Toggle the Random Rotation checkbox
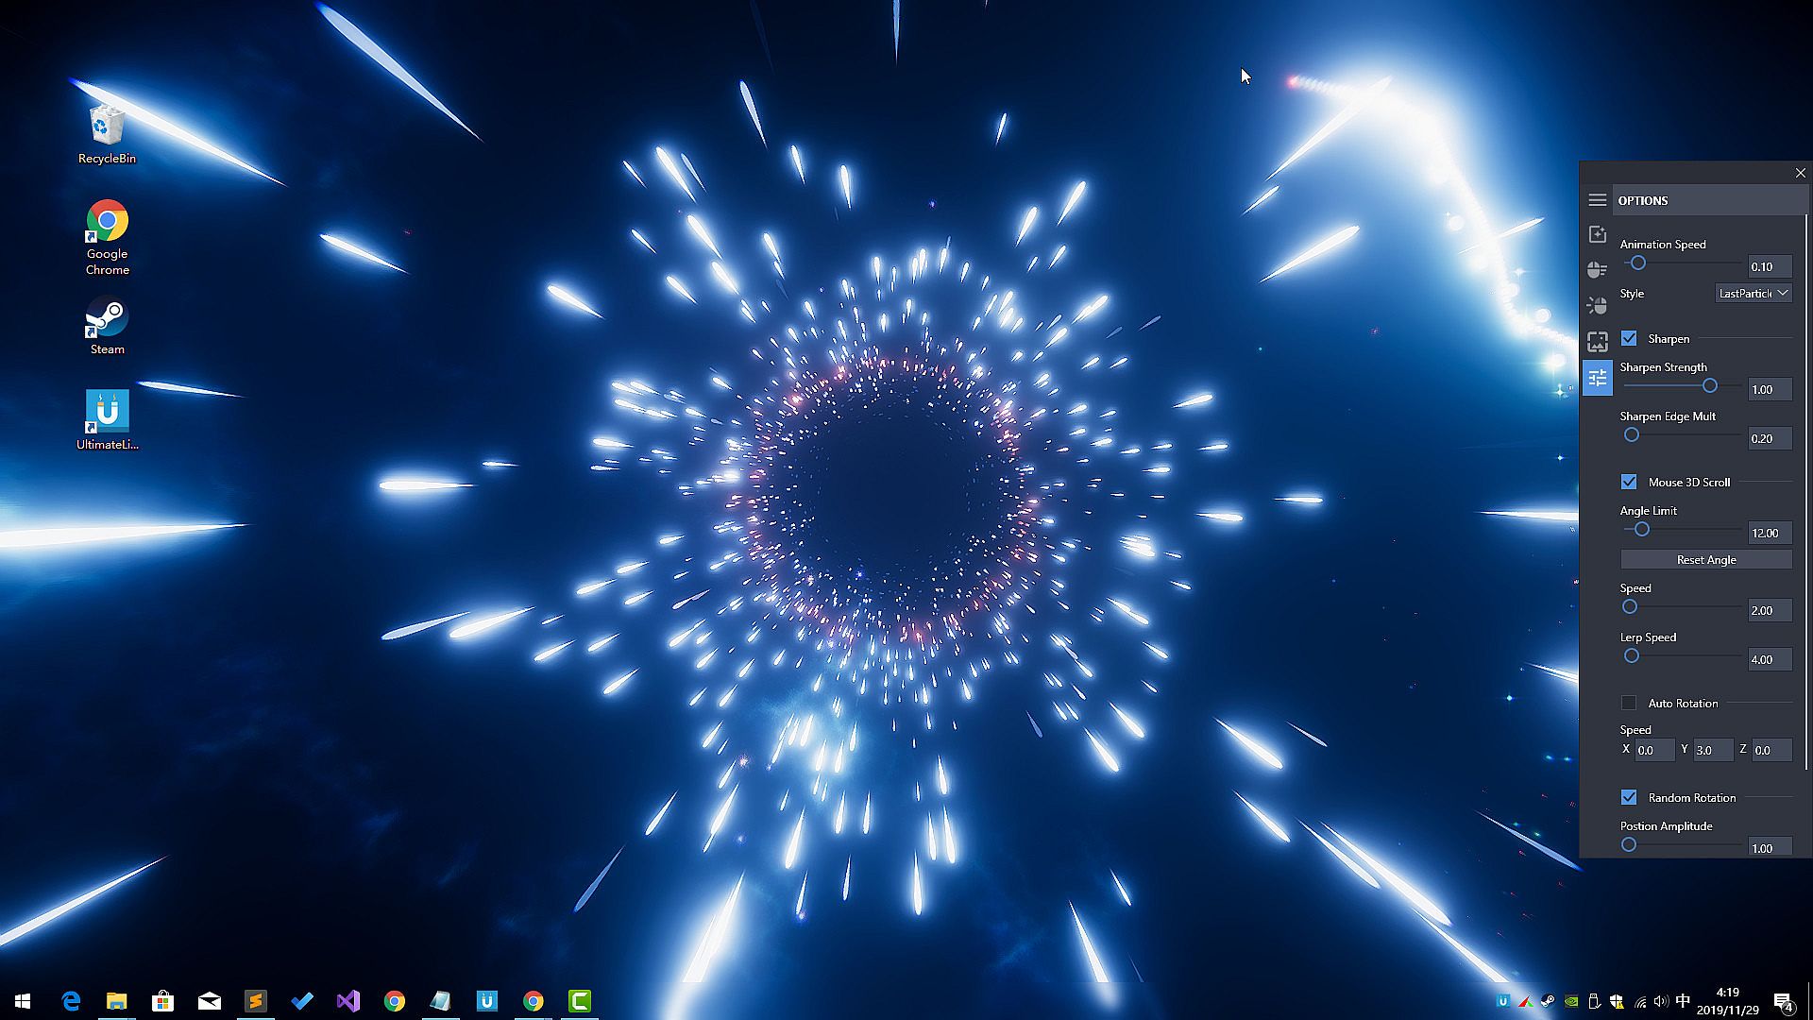Screen dimensions: 1813x1020 (x=1629, y=797)
